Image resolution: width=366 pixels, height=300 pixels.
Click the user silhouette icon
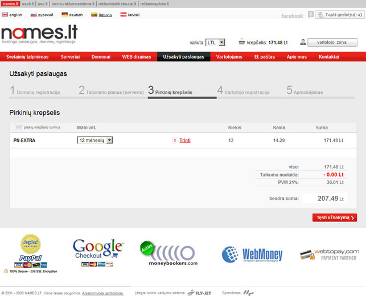pos(303,42)
